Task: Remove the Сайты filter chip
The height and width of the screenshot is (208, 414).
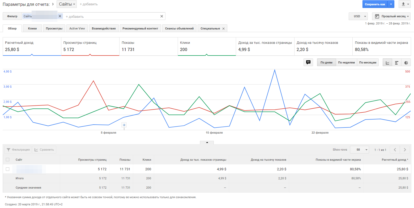Action: tap(60, 16)
